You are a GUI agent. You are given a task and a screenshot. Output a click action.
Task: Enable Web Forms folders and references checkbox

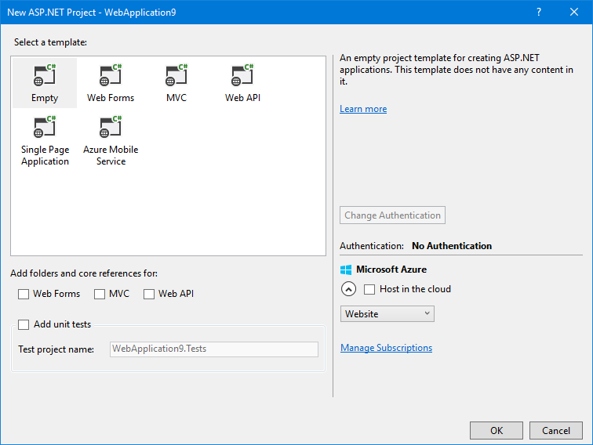[24, 294]
